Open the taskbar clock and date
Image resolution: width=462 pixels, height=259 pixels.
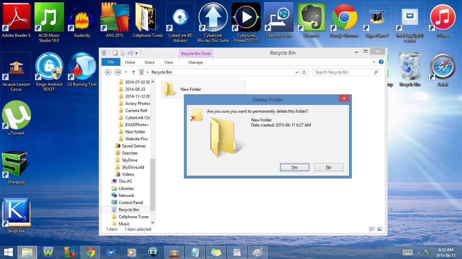coord(446,252)
